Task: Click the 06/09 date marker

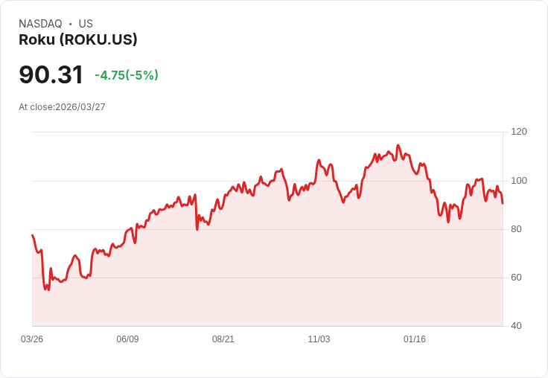Action: point(127,339)
